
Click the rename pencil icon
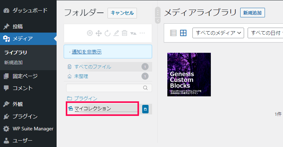(x=116, y=33)
